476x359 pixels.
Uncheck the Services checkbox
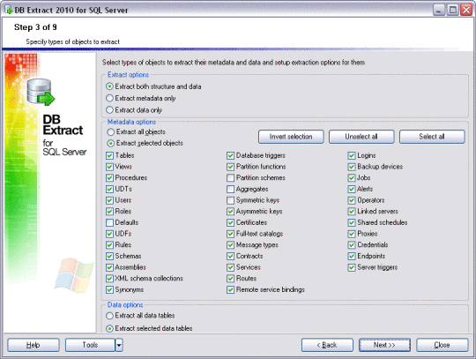coord(230,267)
